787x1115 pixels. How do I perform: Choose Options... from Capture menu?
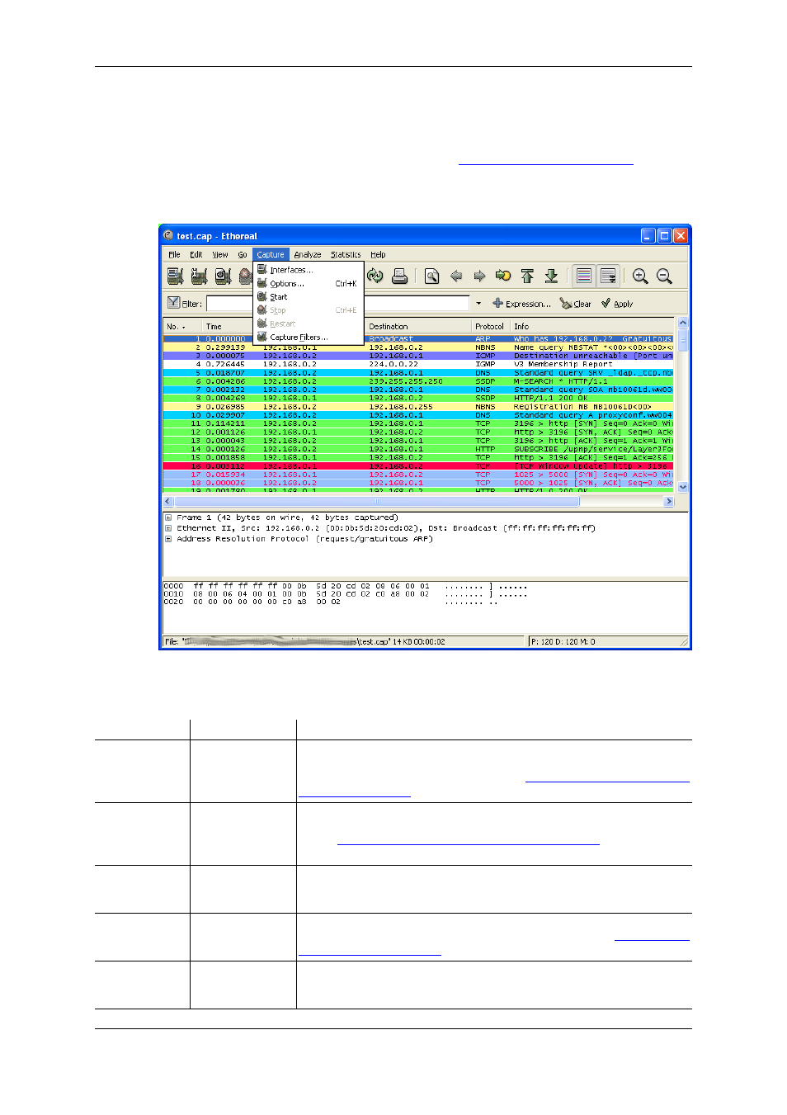coord(309,284)
